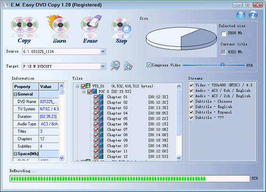Viewport: 266px width, 192px height.
Task: Select the Chapter 04 row label
Action: (x=117, y=113)
